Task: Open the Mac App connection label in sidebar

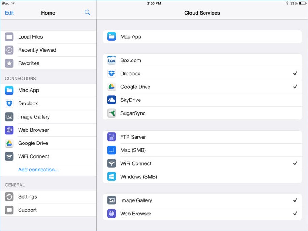Action: tap(28, 90)
